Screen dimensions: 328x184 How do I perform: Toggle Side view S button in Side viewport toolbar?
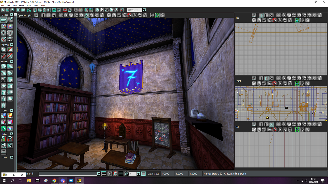271,124
